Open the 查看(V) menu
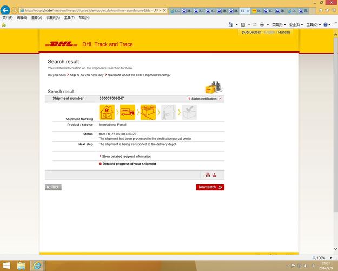 pyautogui.click(x=37, y=18)
